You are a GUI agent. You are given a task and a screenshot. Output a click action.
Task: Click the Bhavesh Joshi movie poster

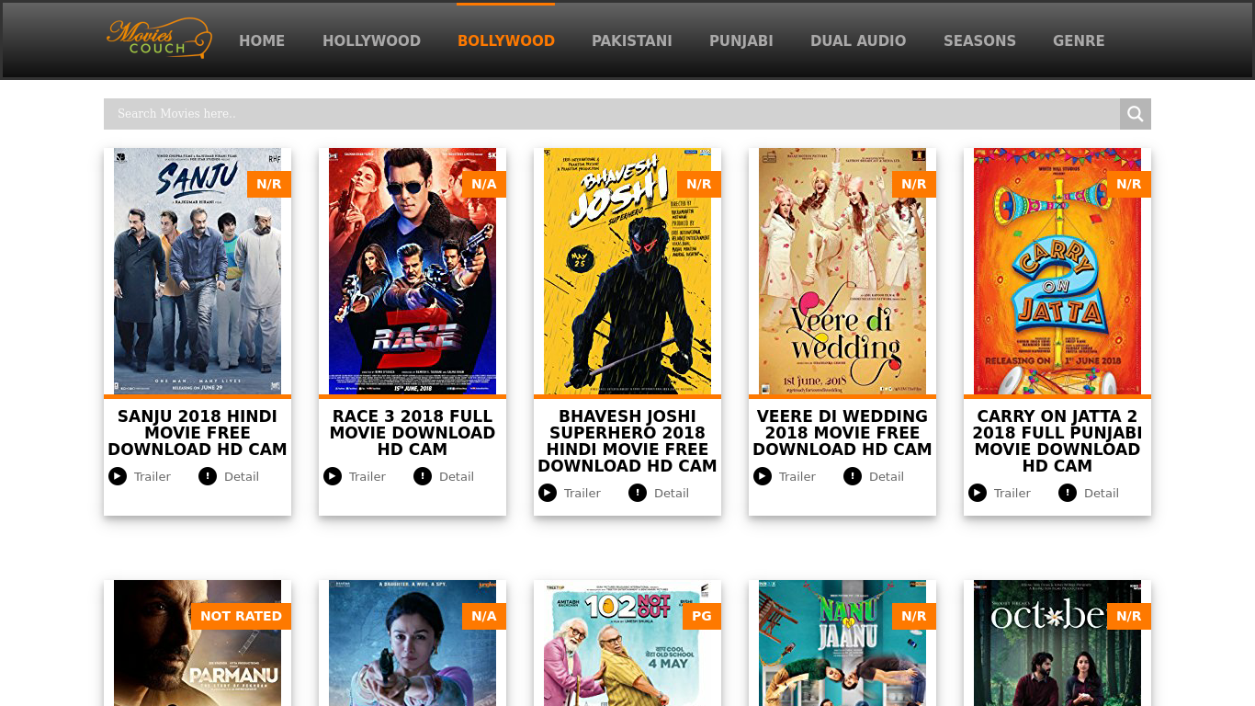click(x=627, y=271)
